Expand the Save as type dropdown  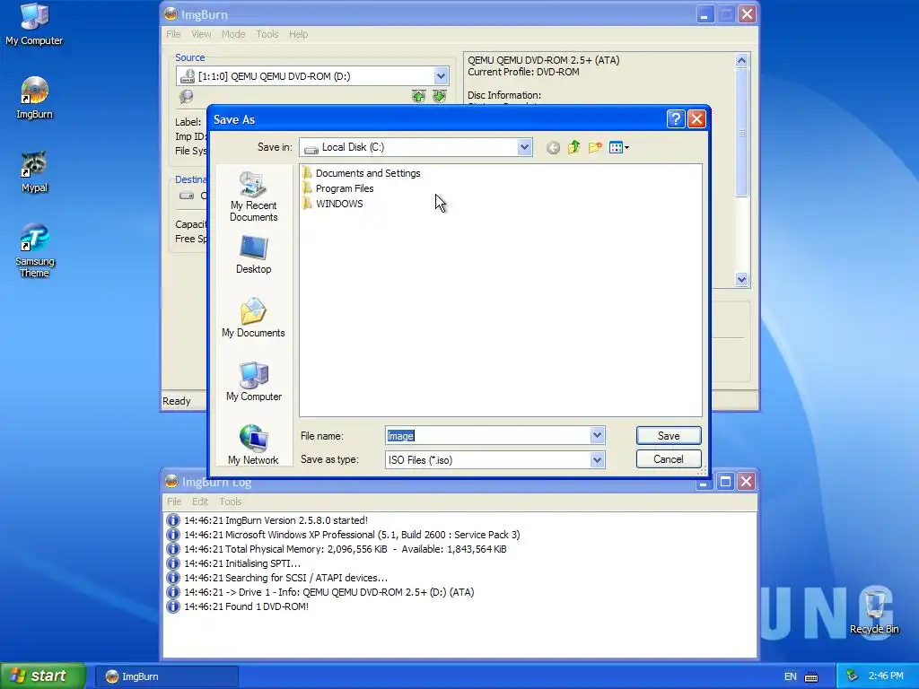click(x=597, y=460)
